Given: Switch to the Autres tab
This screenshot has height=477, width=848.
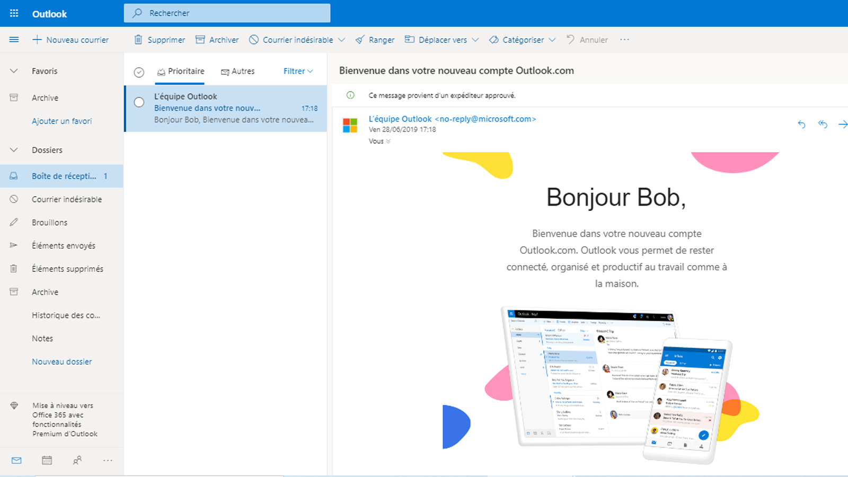Looking at the screenshot, I should pos(238,71).
